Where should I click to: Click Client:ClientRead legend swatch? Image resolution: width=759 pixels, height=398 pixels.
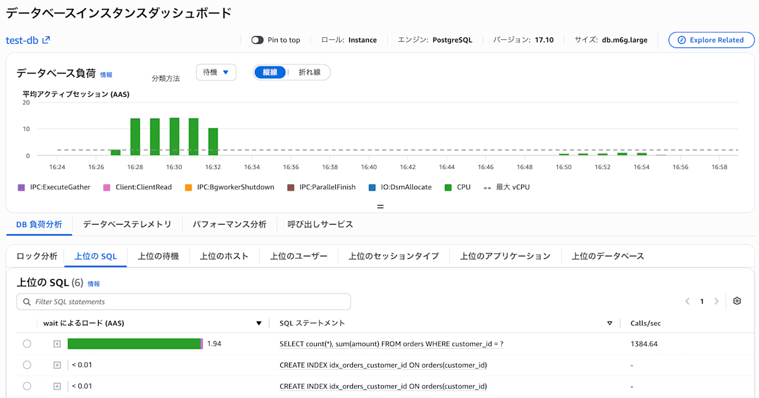point(107,187)
